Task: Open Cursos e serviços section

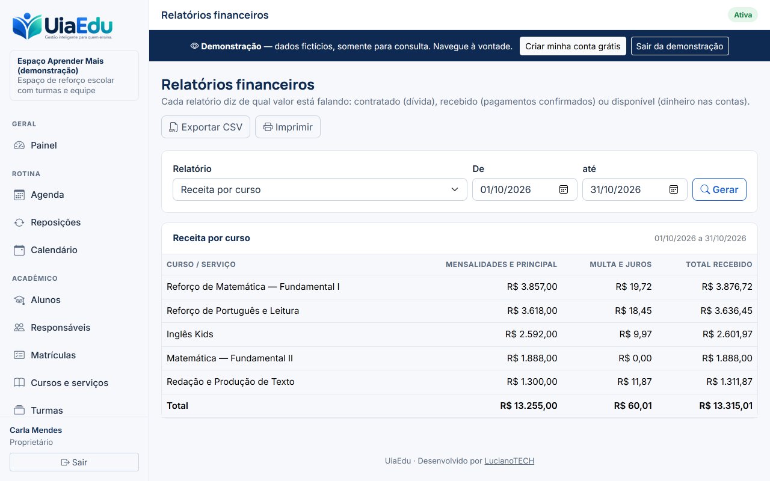Action: (x=74, y=383)
